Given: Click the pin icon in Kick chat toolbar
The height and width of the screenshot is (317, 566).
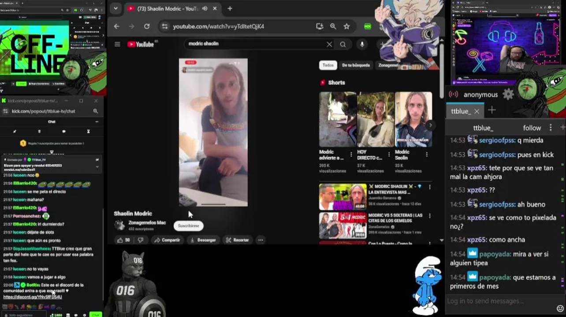Looking at the screenshot, I should pos(15,131).
